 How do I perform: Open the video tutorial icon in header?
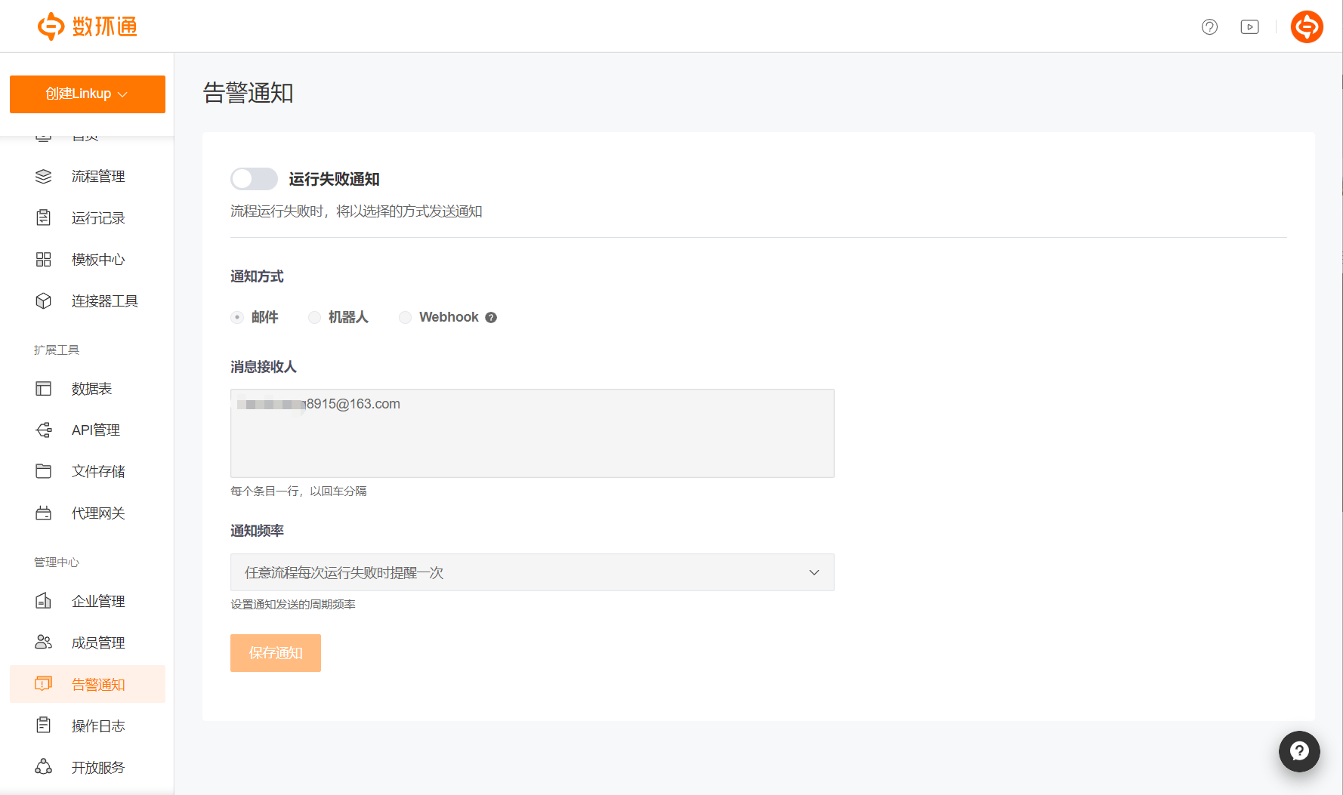1249,27
